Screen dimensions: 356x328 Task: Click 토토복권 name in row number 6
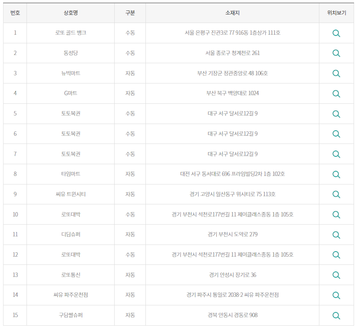coord(71,133)
